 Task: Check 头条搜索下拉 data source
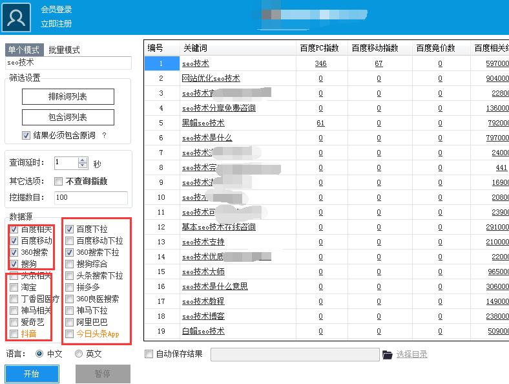(69, 276)
